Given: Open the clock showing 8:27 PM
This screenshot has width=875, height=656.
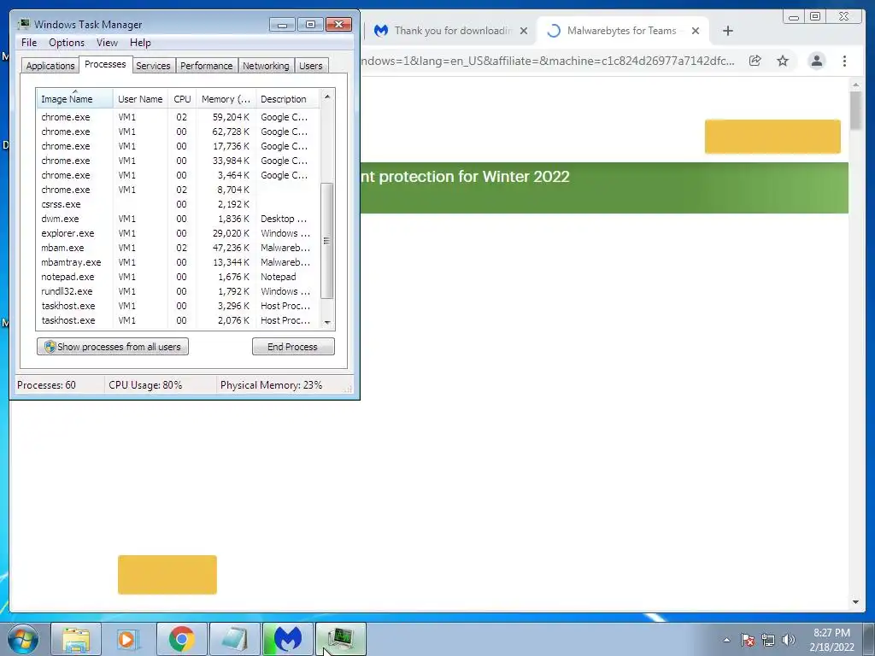Looking at the screenshot, I should [x=831, y=640].
